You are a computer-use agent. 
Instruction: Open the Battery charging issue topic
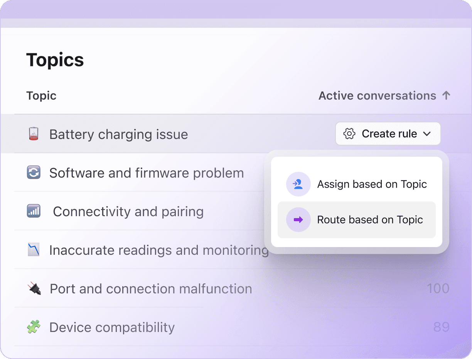tap(118, 134)
